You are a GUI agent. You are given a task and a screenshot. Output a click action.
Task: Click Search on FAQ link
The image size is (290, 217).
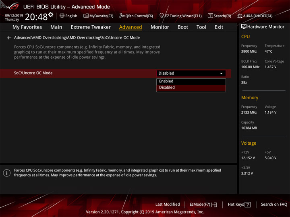pos(274,205)
